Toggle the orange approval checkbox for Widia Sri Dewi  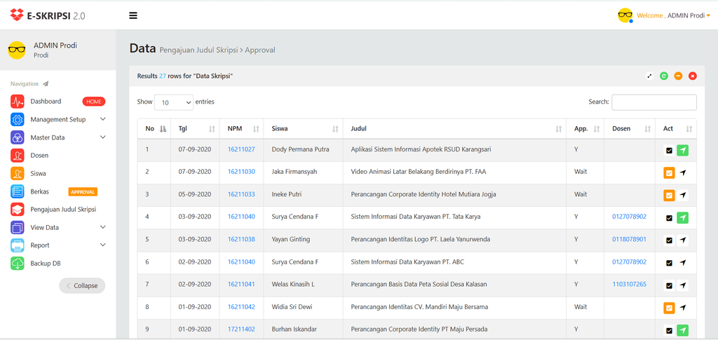point(669,308)
